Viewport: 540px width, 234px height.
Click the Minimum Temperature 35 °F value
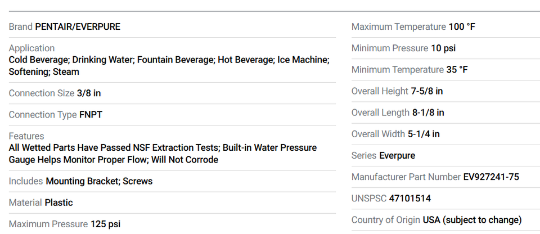click(457, 70)
